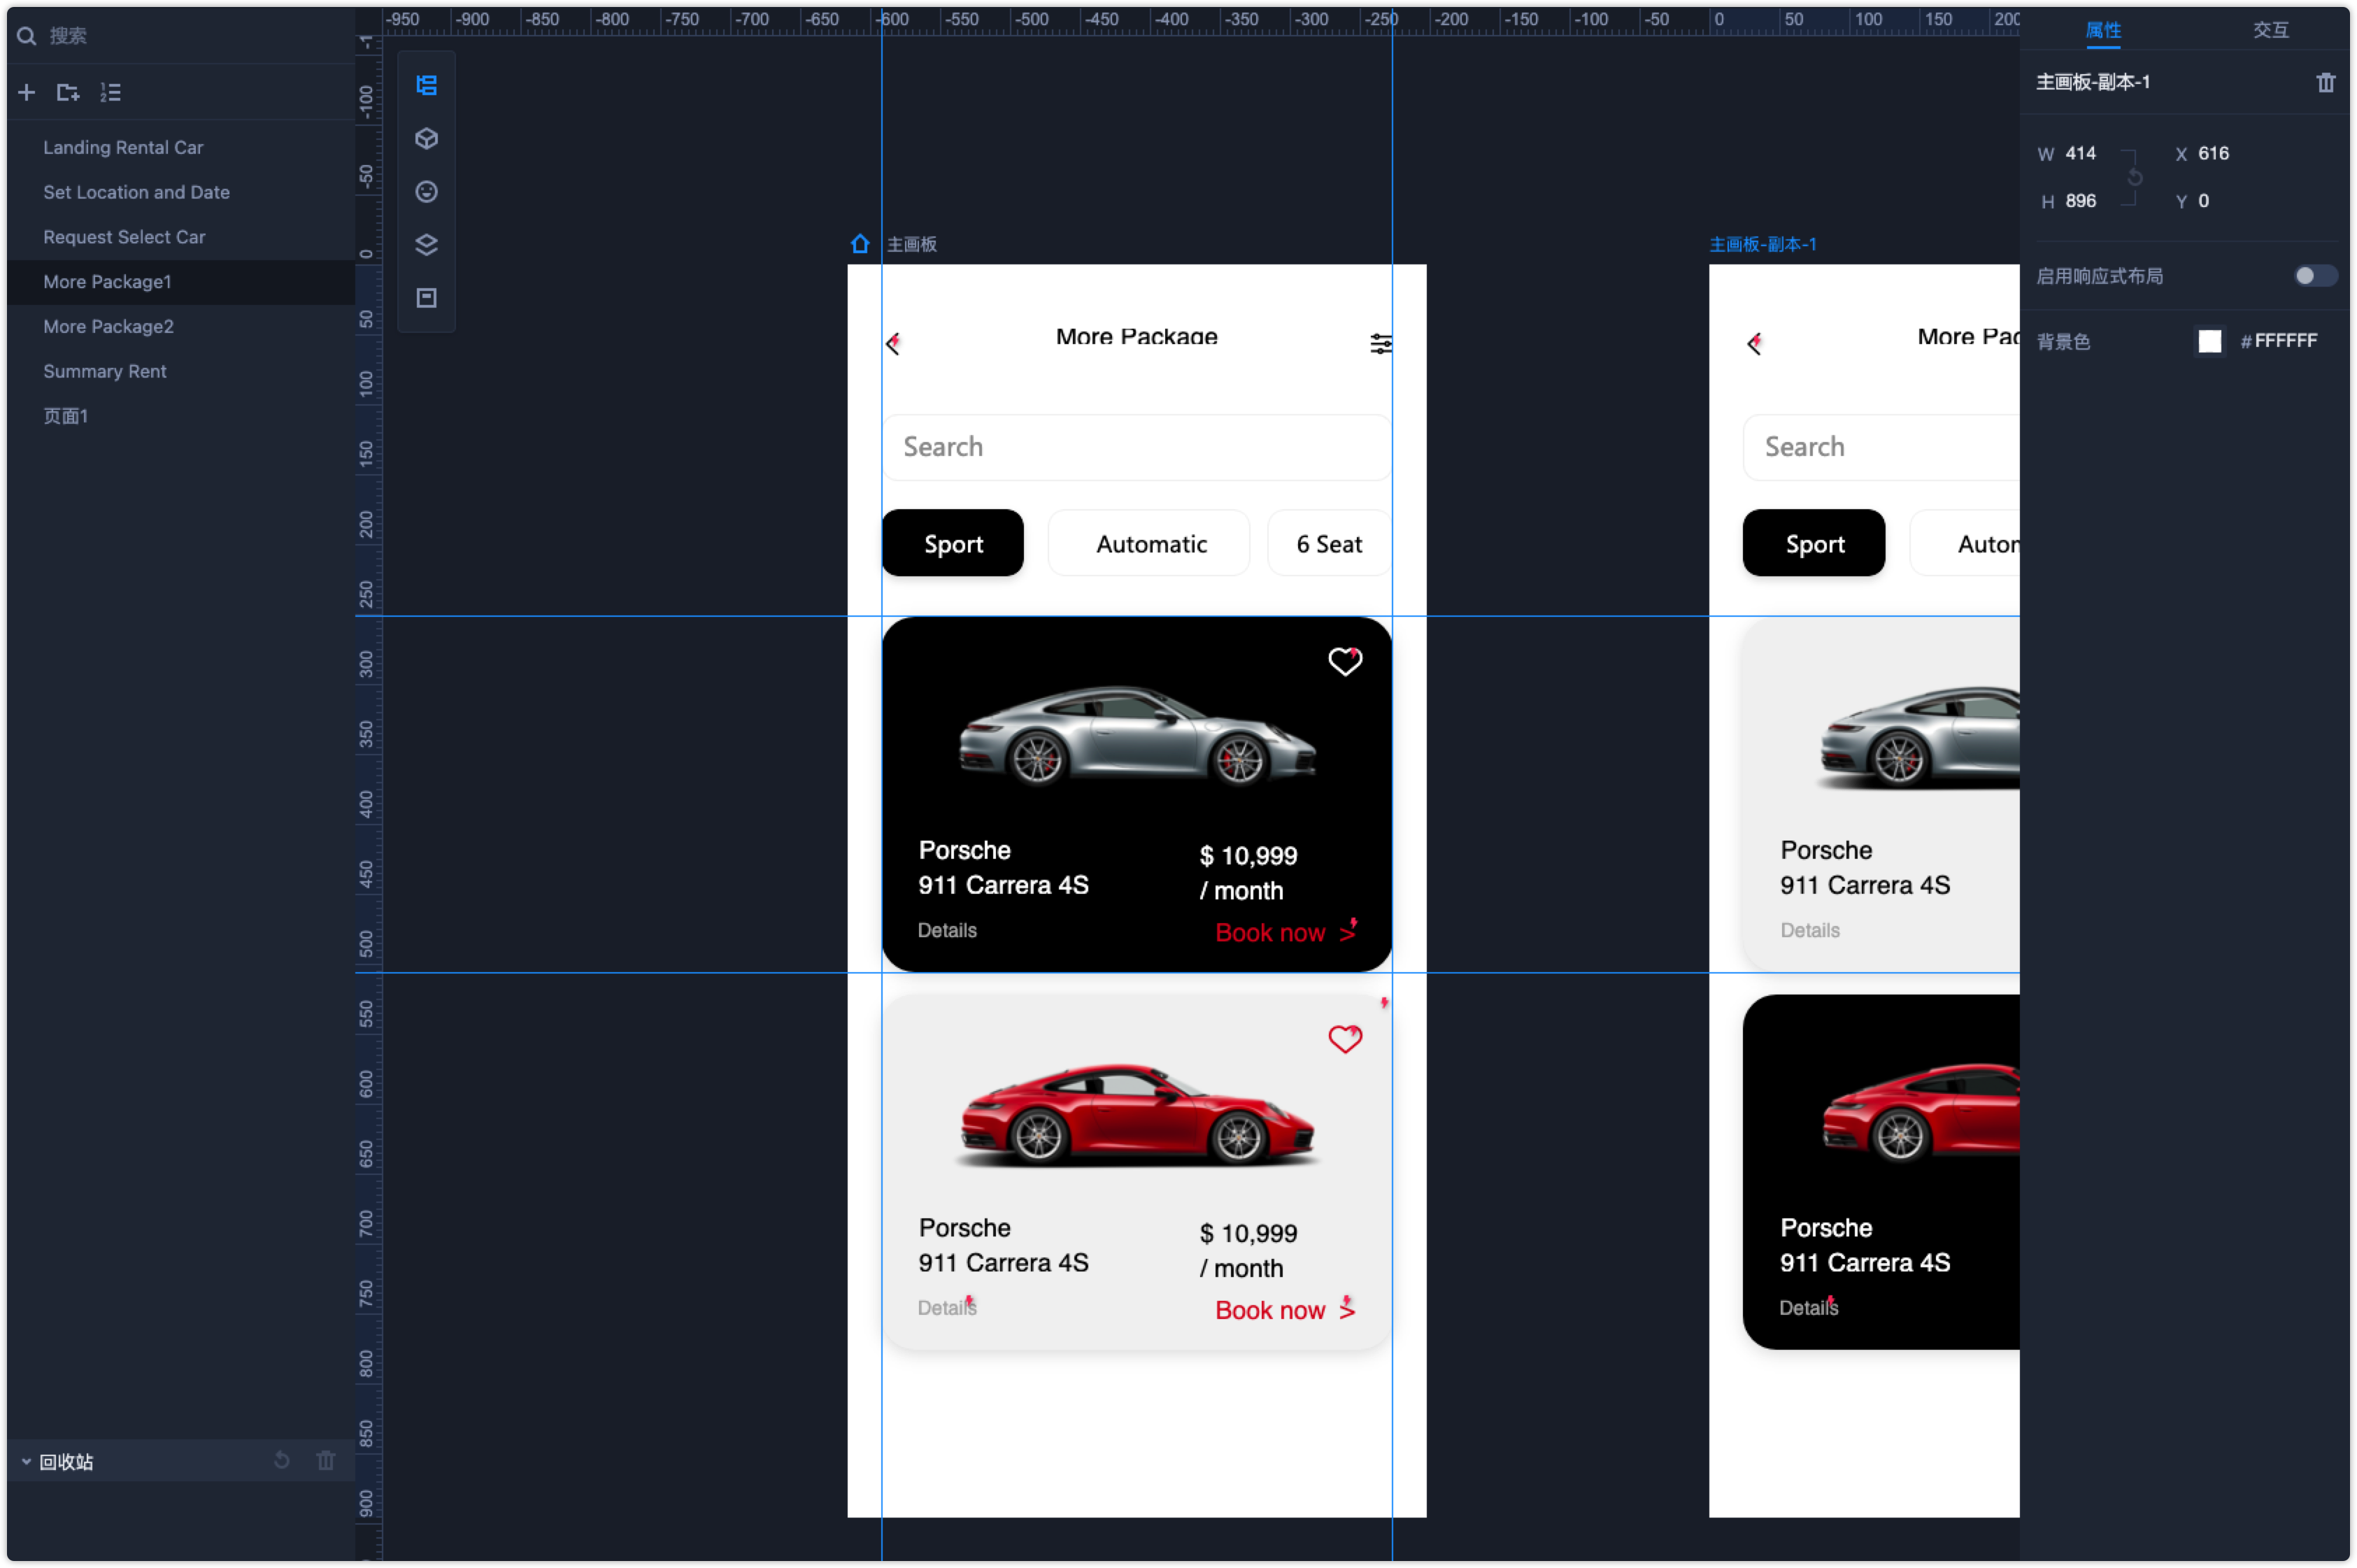Edit the Y position value 0
The image size is (2357, 1568).
coord(2203,201)
